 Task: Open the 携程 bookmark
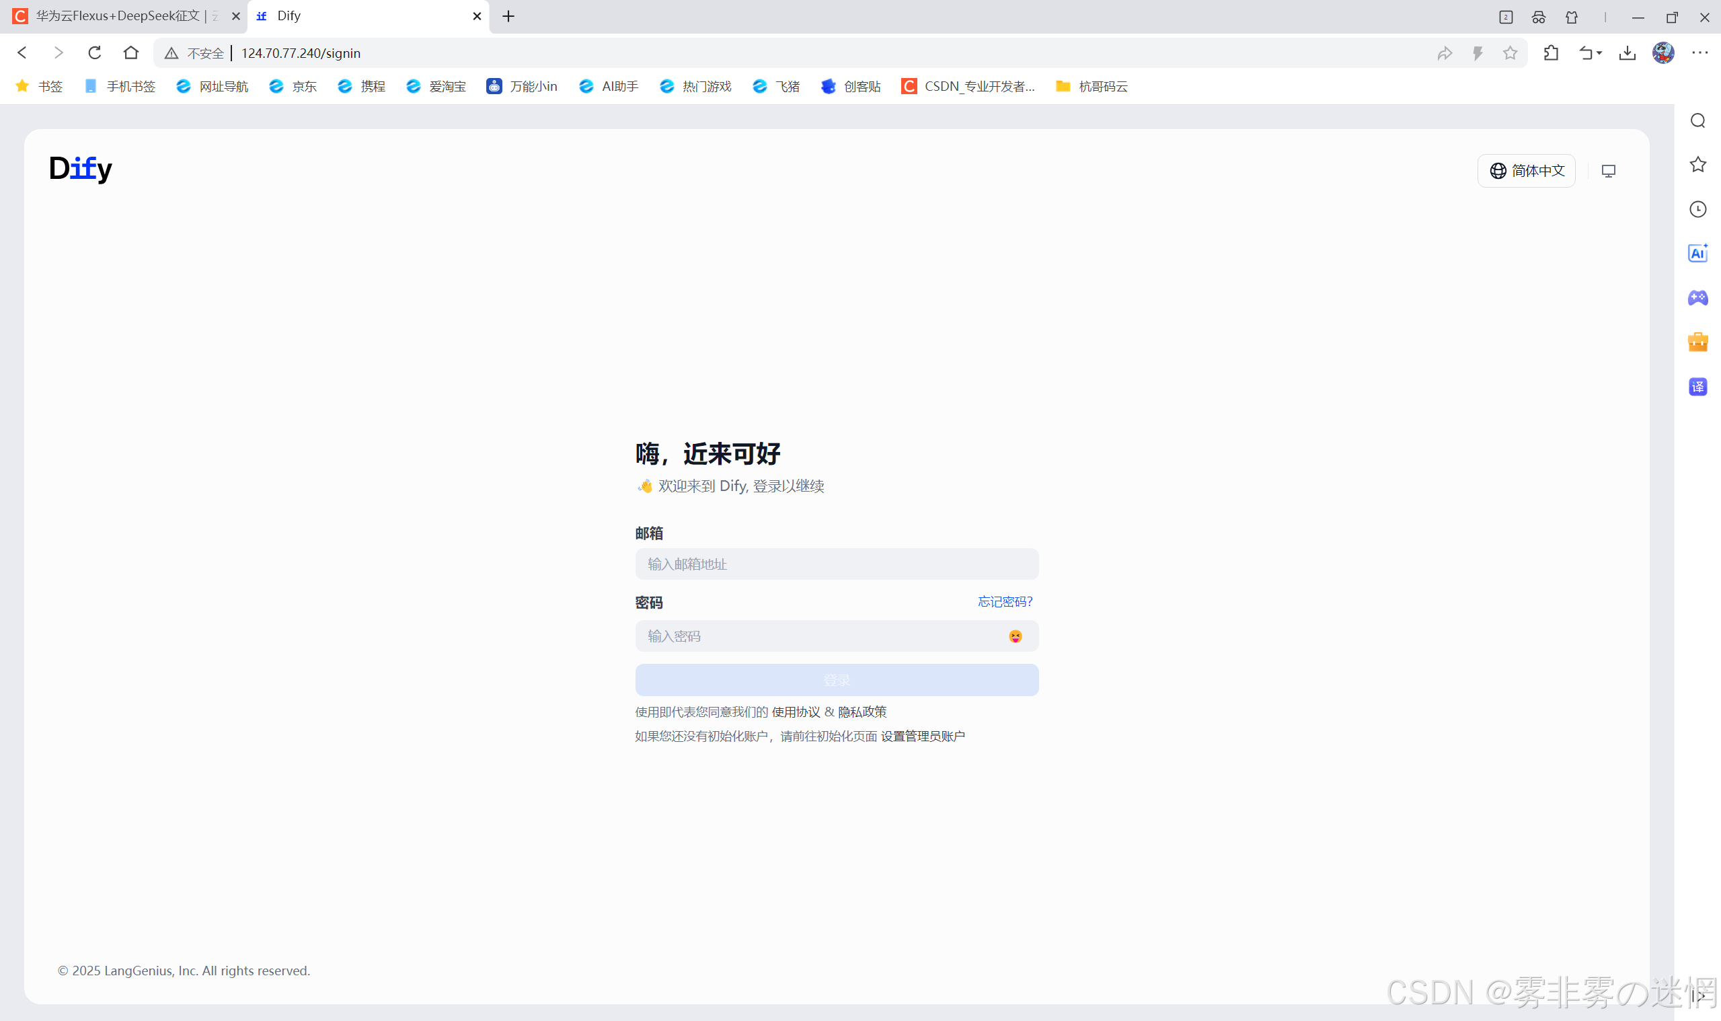[362, 86]
